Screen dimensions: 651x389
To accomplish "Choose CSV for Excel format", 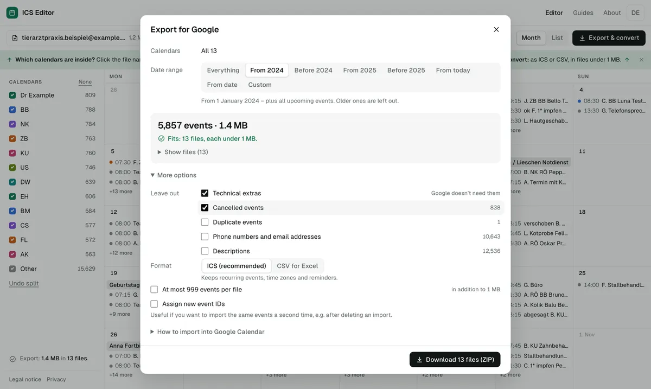I will pos(297,266).
